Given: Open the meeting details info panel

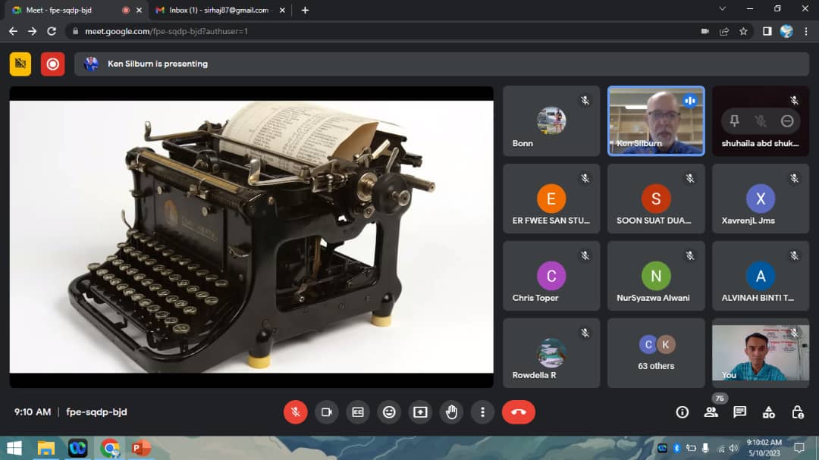Looking at the screenshot, I should pos(682,412).
